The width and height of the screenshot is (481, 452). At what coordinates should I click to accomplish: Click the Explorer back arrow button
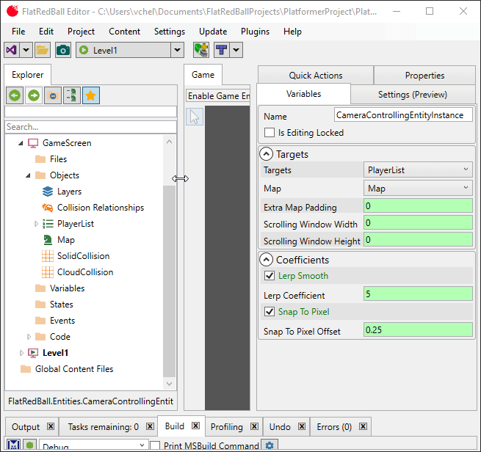15,95
